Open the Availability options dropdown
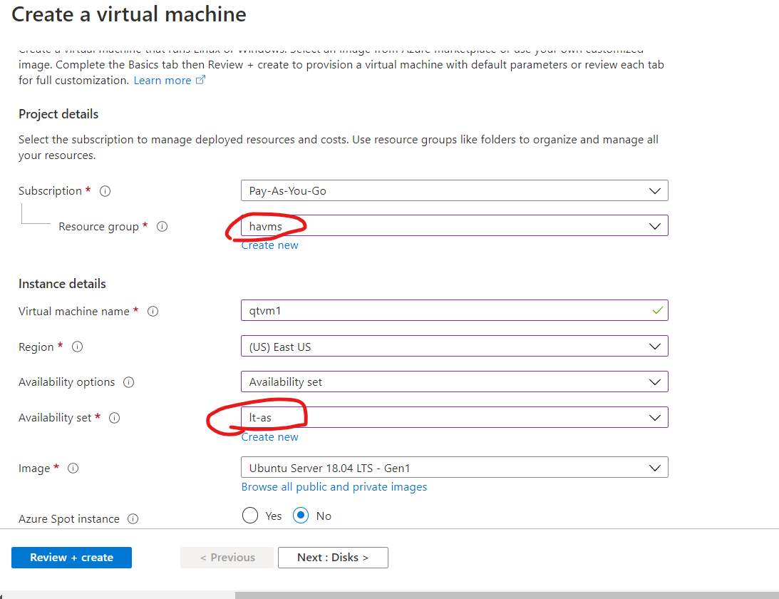The image size is (779, 599). [455, 382]
